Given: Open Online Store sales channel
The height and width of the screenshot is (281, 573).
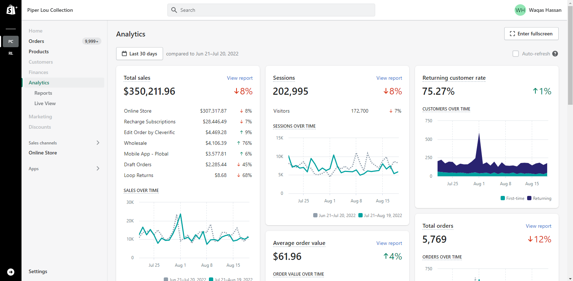Looking at the screenshot, I should (x=43, y=153).
